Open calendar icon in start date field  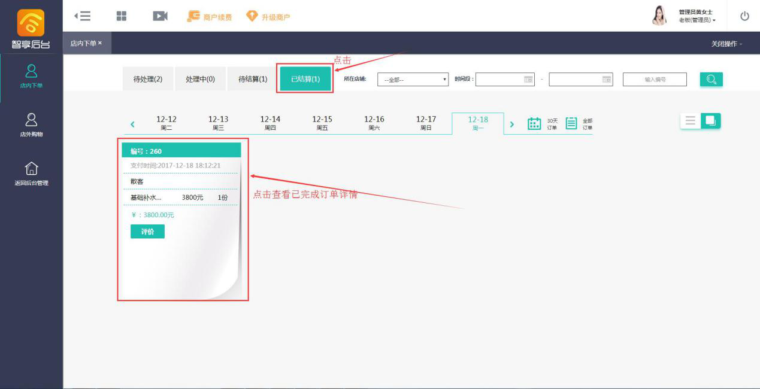pos(528,79)
